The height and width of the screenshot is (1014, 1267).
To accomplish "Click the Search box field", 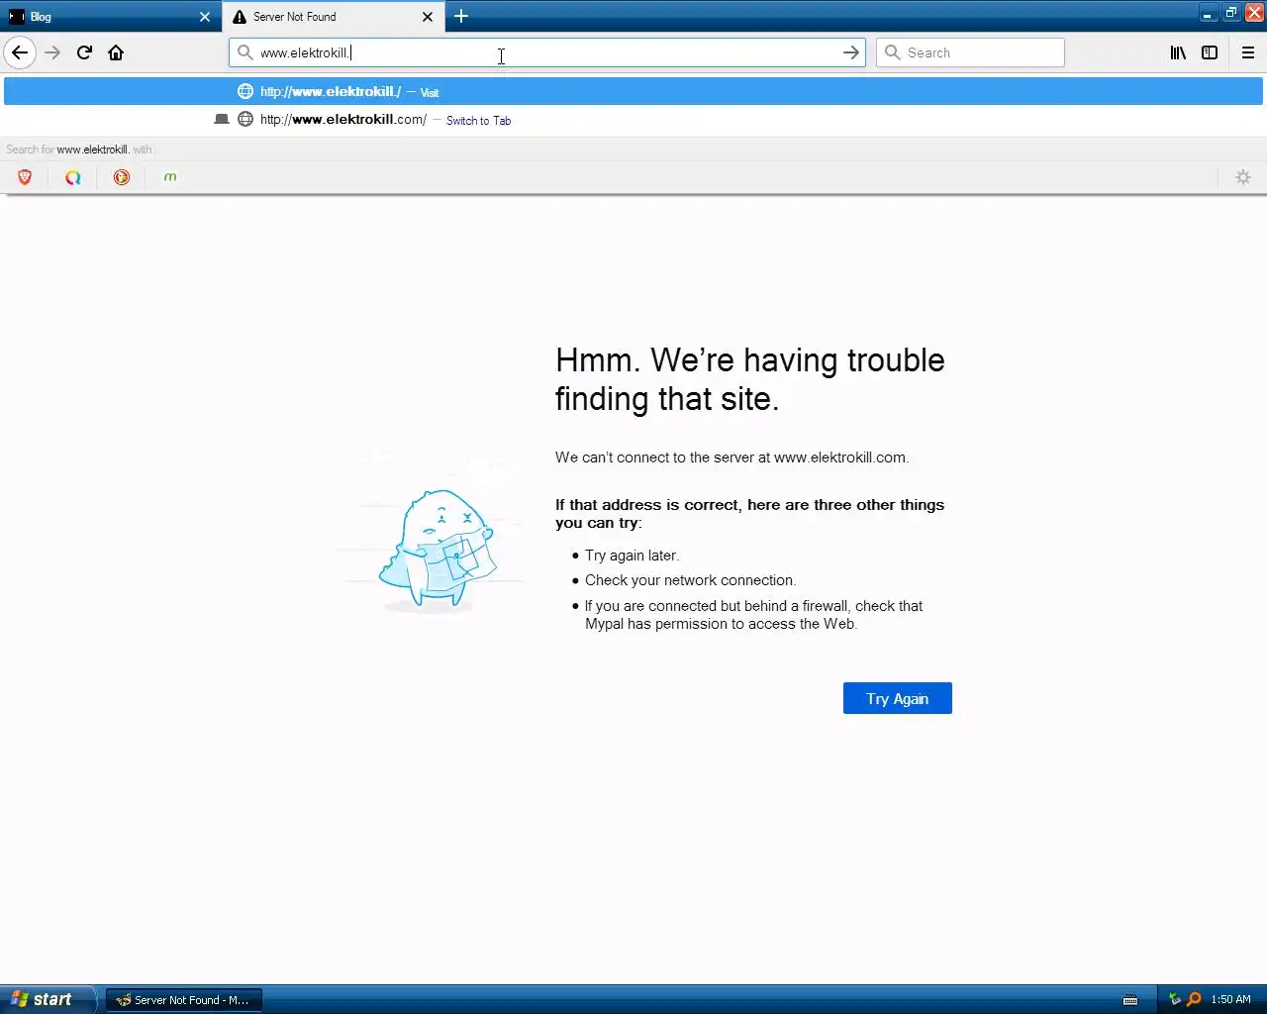I will tap(970, 52).
